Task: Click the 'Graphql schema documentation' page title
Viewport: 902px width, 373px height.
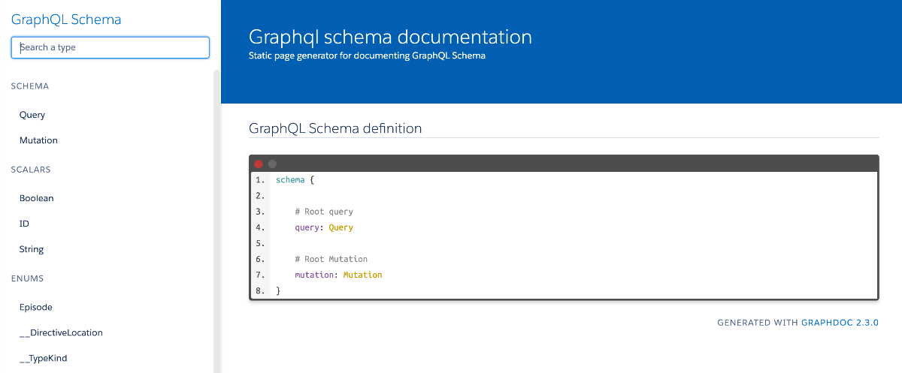Action: click(390, 37)
